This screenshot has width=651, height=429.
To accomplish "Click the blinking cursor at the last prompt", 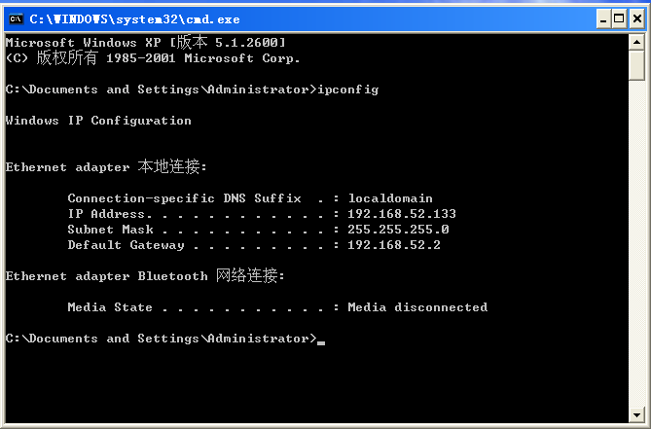I will 321,342.
